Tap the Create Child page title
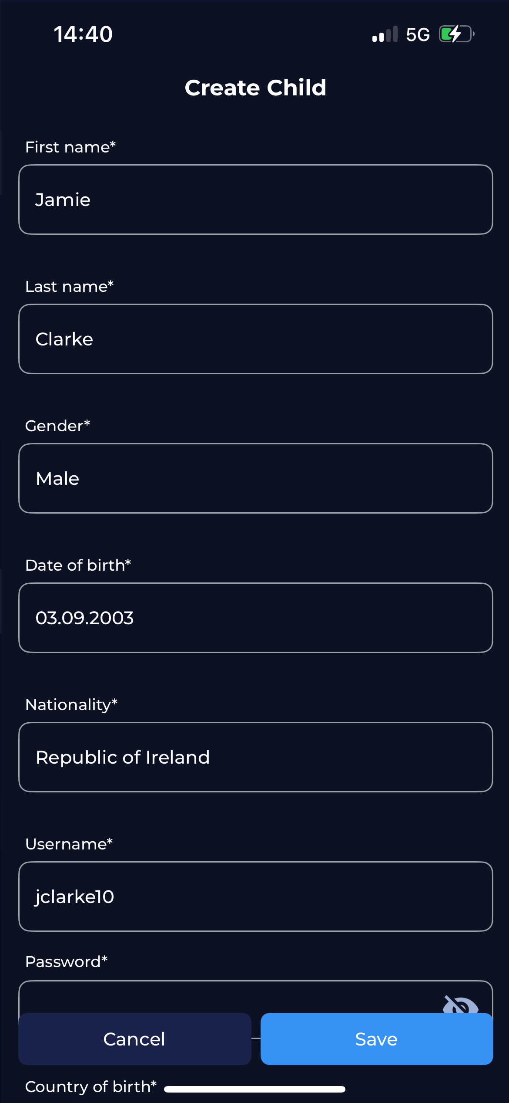Viewport: 509px width, 1103px height. [255, 88]
